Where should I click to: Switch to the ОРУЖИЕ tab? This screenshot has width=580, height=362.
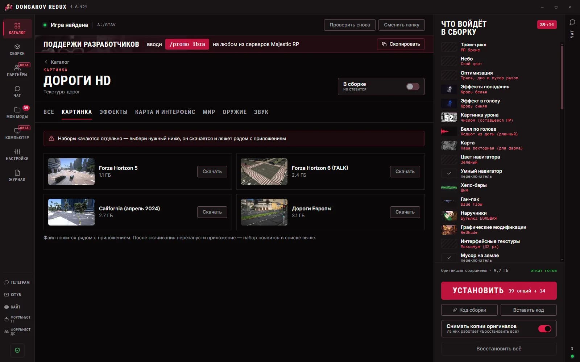(x=235, y=112)
